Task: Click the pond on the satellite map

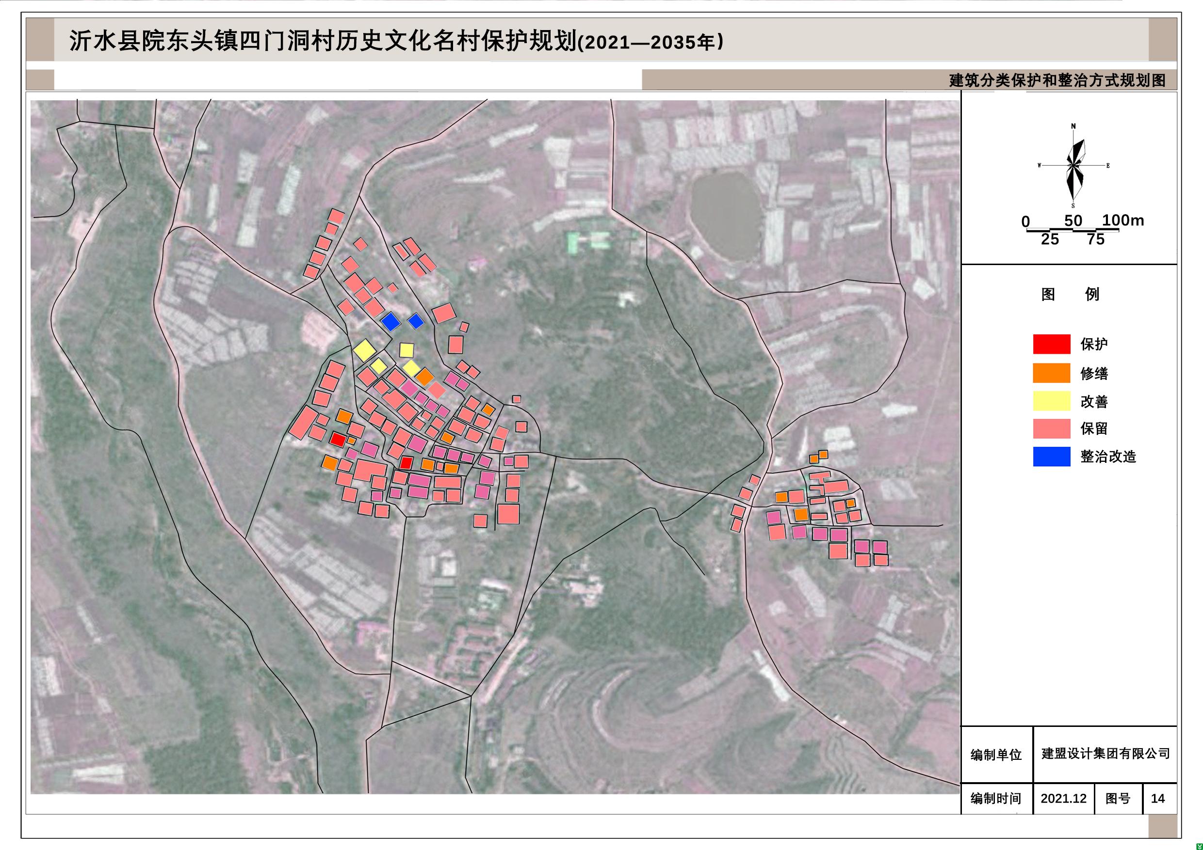Action: (726, 215)
